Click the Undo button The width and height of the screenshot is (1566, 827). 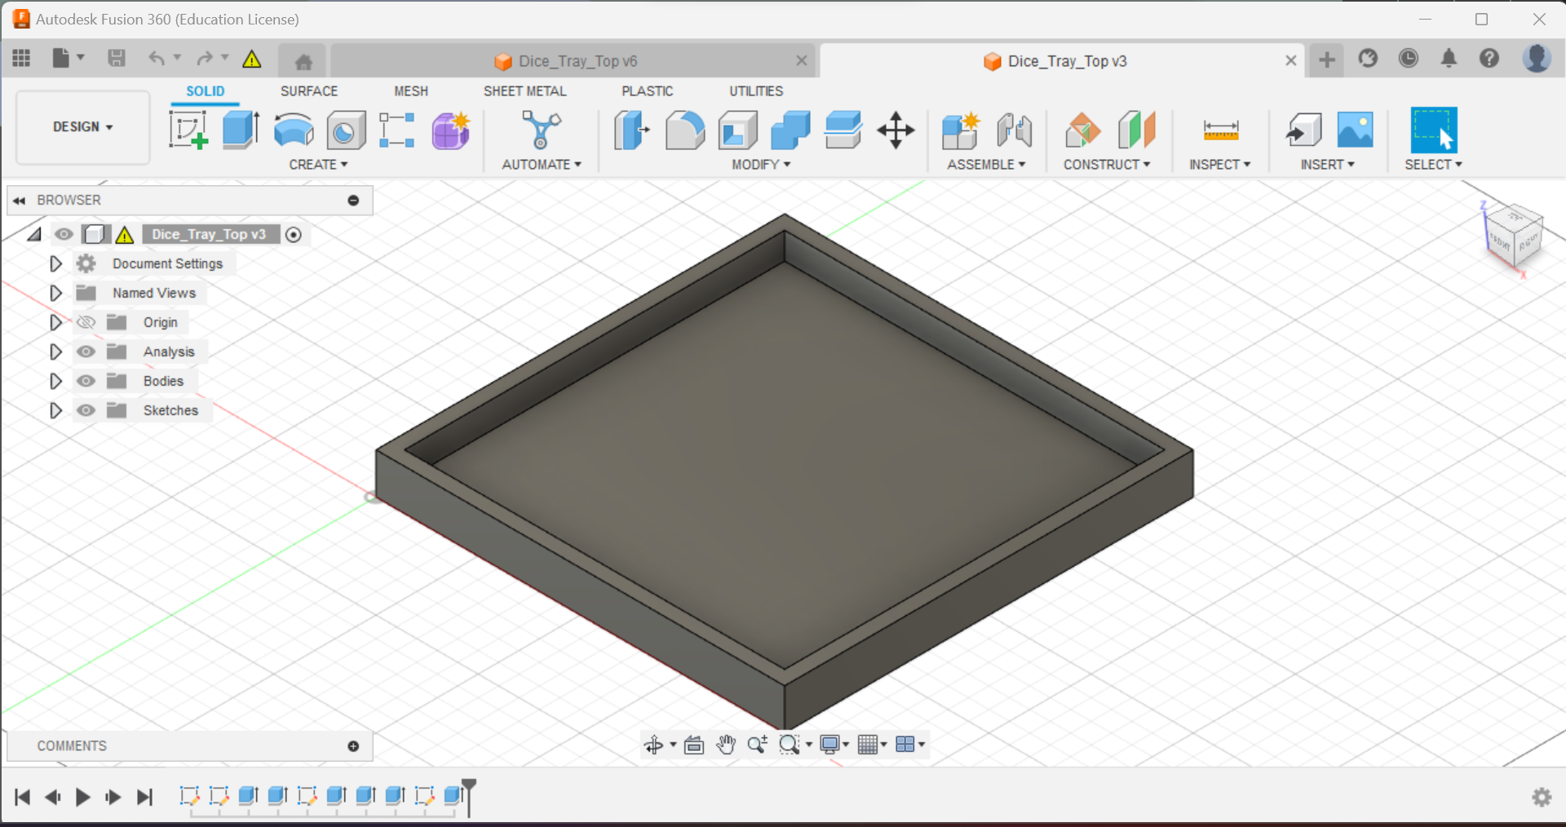(156, 58)
